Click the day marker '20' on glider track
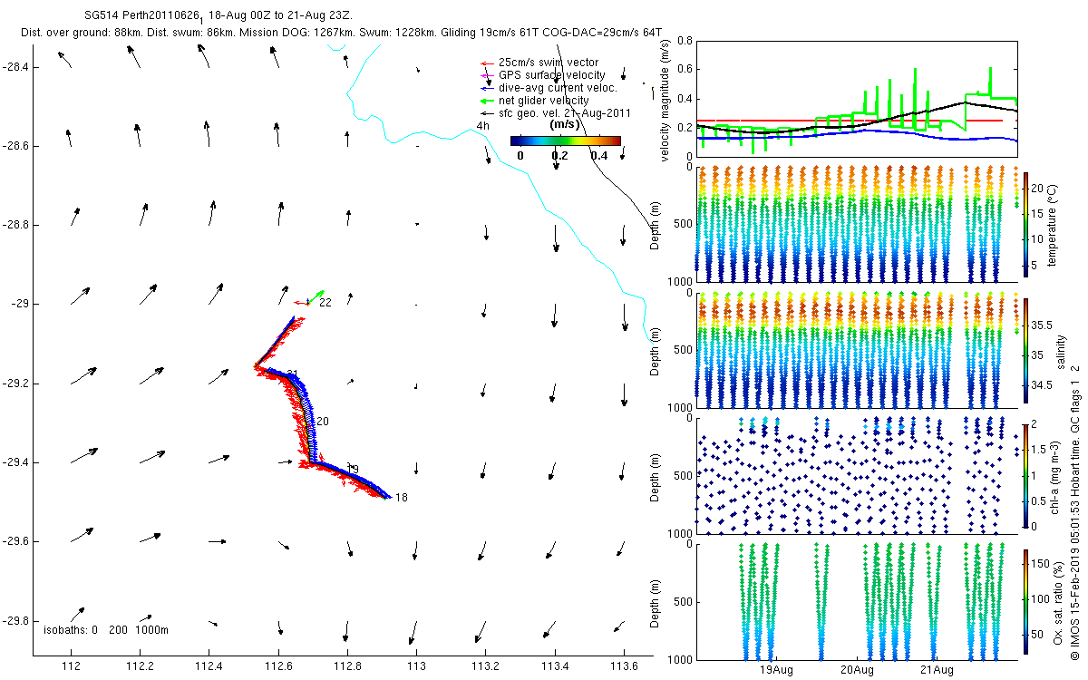 coord(322,422)
